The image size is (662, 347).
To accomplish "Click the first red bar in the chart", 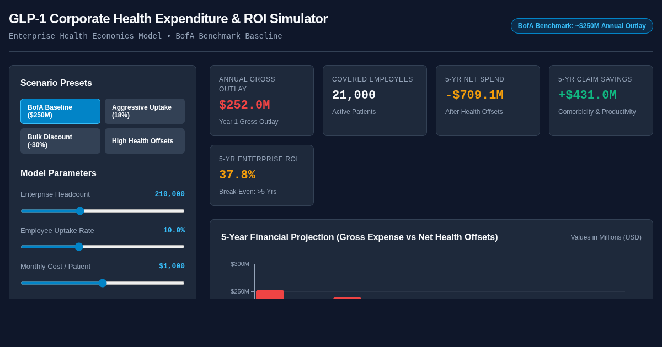I will point(270,295).
